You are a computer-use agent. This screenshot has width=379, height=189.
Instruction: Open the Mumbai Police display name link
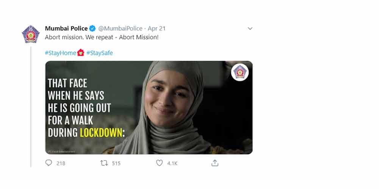66,28
